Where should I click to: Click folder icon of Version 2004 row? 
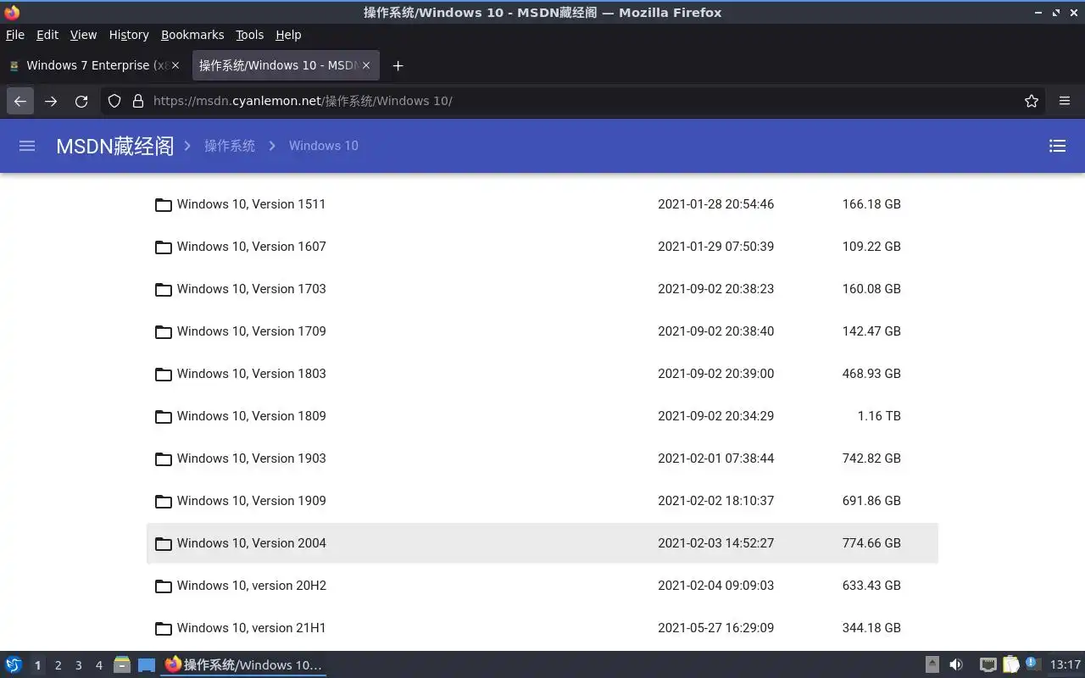tap(164, 543)
